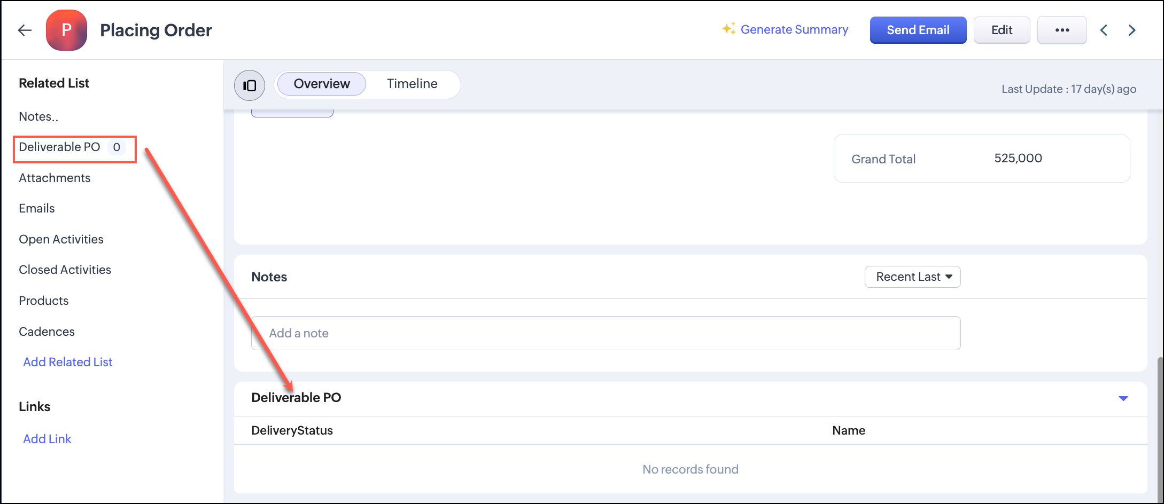Go to the next record arrow
Viewport: 1164px width, 504px height.
coord(1132,30)
